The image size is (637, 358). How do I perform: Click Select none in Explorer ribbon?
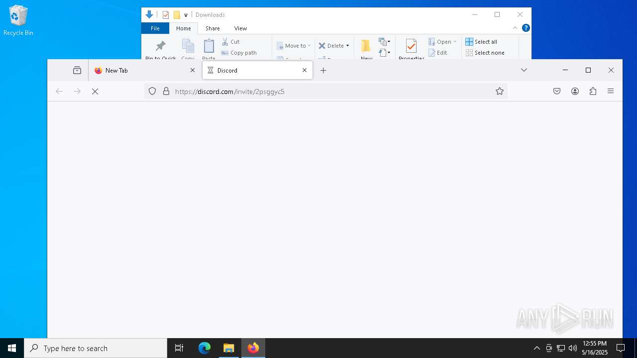(485, 53)
